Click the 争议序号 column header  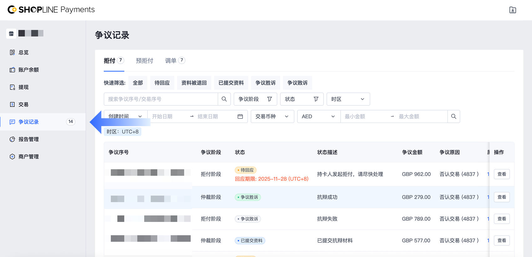point(119,152)
